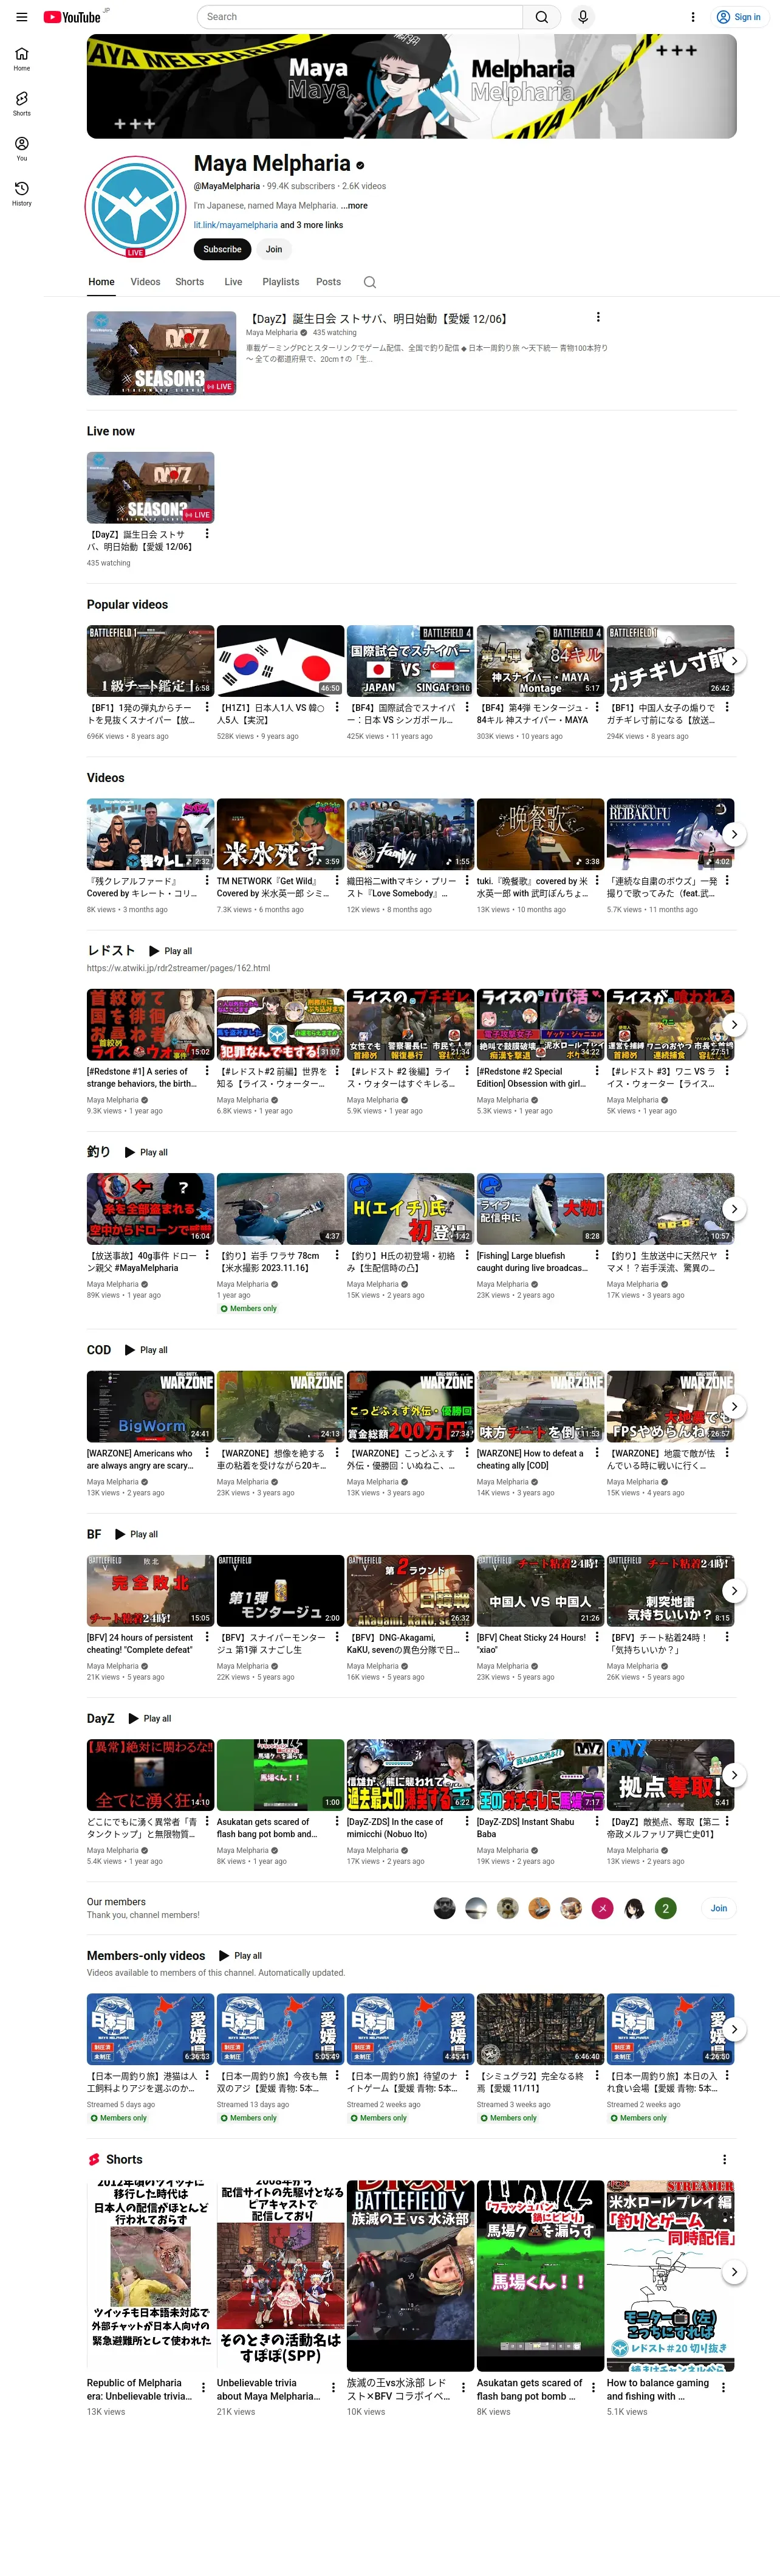Open the 米水死す video thumbnail
This screenshot has height=2576, width=780.
[279, 834]
